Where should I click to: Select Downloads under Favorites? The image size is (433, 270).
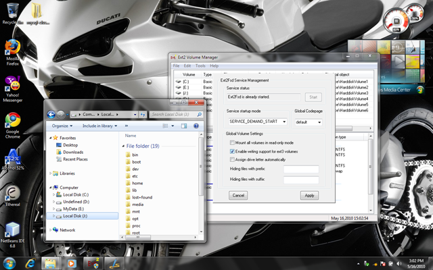point(70,152)
